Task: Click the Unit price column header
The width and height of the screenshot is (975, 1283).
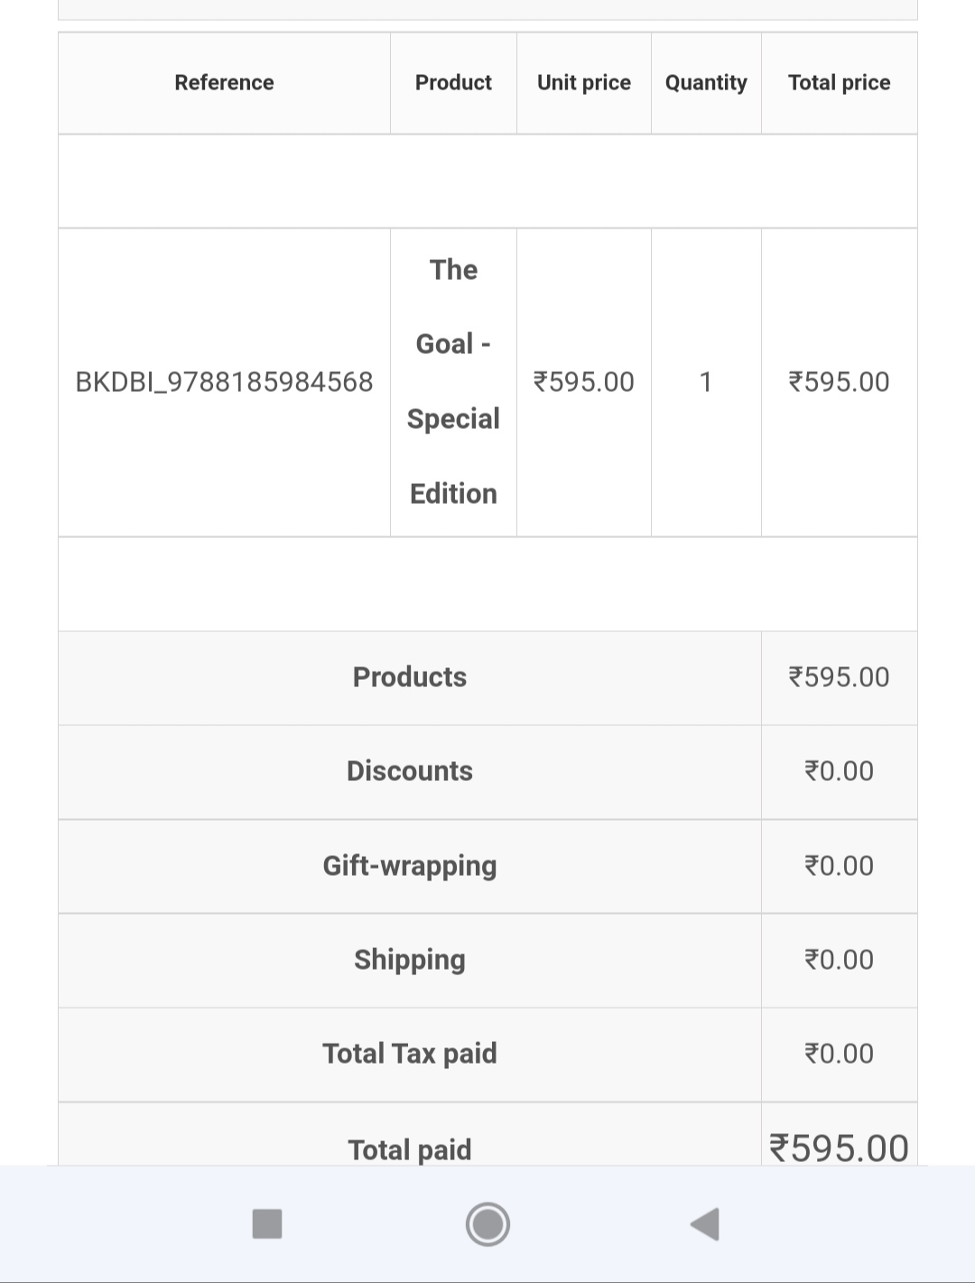Action: point(584,82)
